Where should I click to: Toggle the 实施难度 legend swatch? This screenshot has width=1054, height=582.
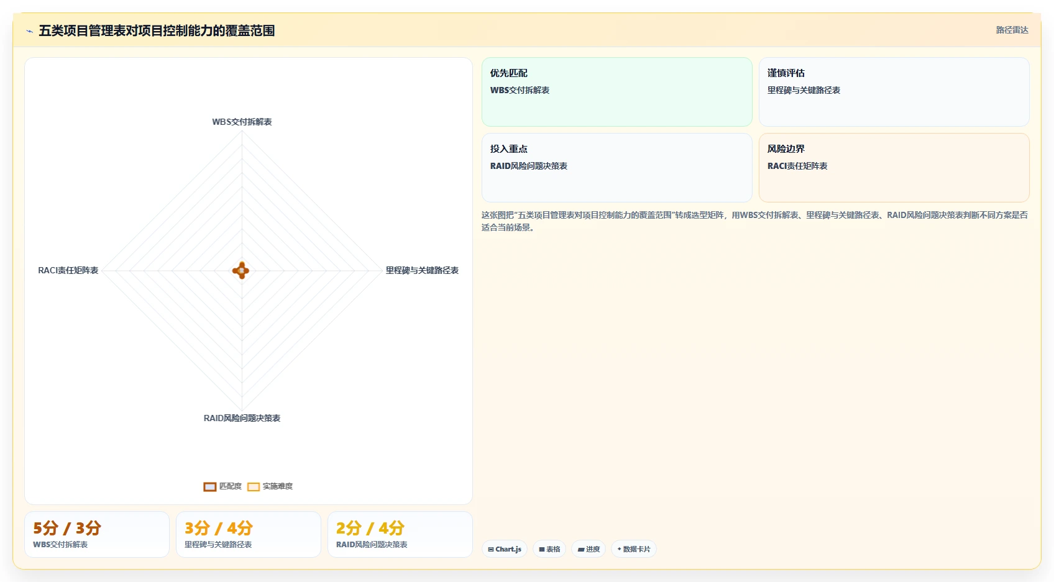pos(254,486)
